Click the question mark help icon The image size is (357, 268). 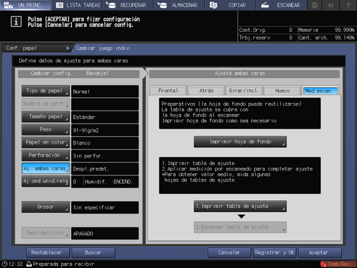pyautogui.click(x=348, y=5)
